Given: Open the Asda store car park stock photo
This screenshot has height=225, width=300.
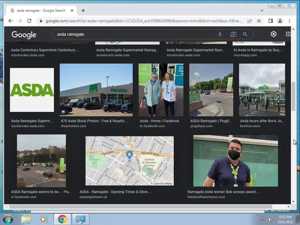Looking at the screenshot, I should pyautogui.click(x=96, y=90).
